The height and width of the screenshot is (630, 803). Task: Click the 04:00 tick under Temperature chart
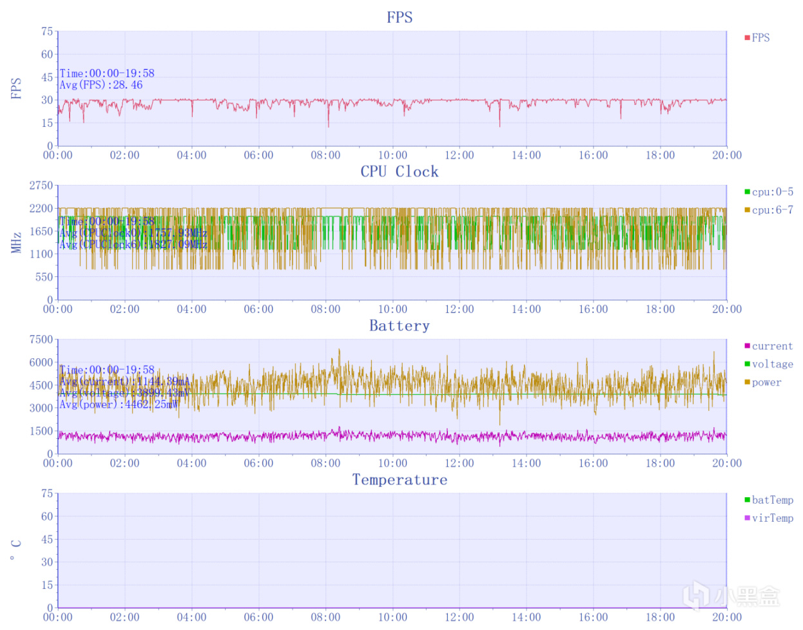[x=191, y=617]
